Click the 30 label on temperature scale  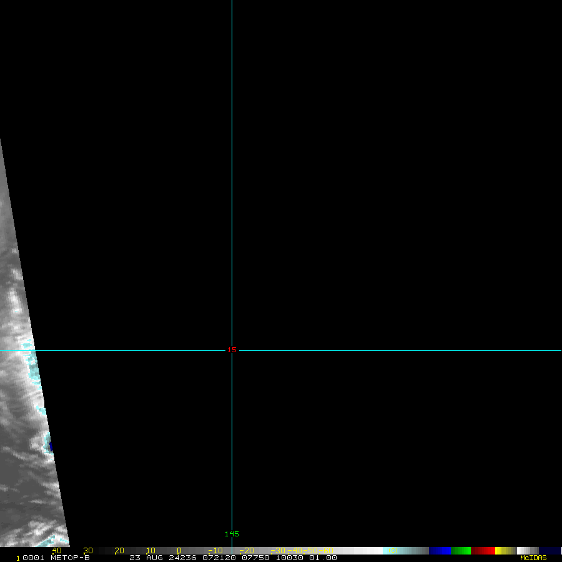coord(88,551)
